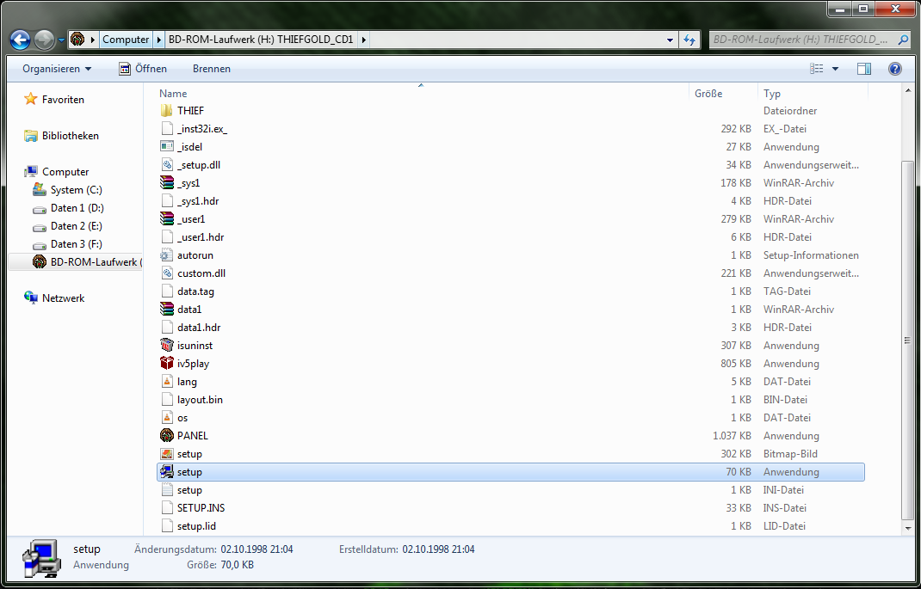
Task: Select the PANEL application icon
Action: pyautogui.click(x=167, y=435)
